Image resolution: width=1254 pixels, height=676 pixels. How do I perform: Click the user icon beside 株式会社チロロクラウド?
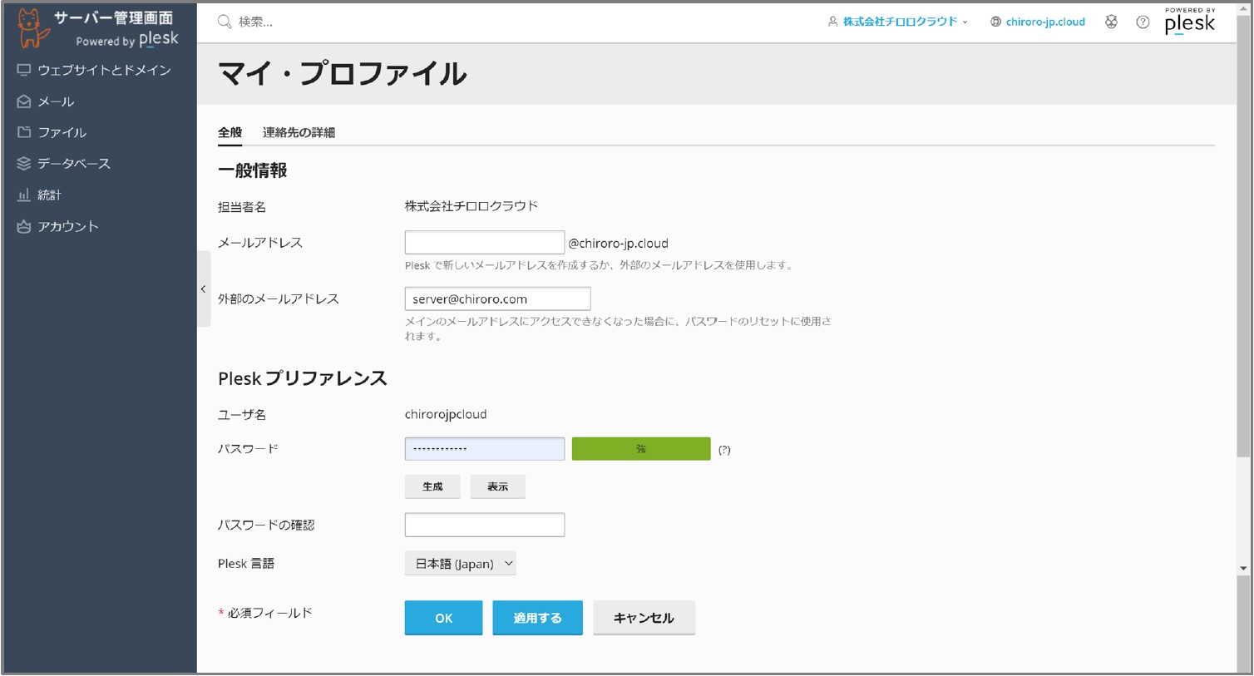click(832, 22)
